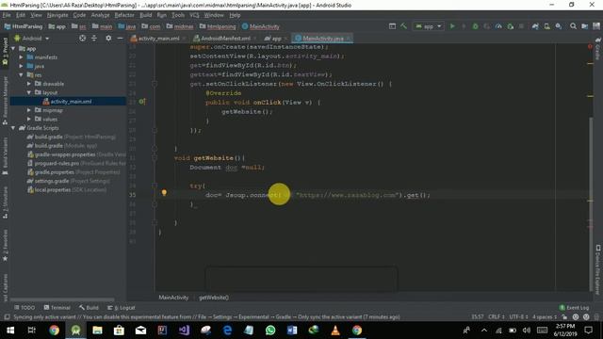The image size is (603, 339).
Task: Click the getWebsite() breadcrumb below editor
Action: [x=214, y=298]
